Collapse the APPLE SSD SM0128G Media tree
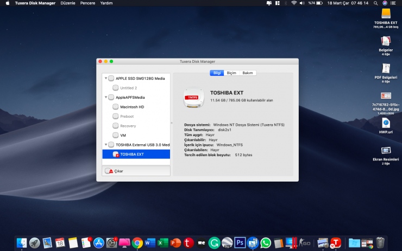 (105, 78)
